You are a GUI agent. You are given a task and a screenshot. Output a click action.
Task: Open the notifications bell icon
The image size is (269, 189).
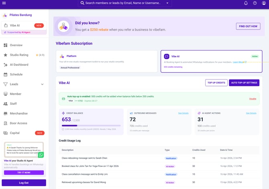246,3
